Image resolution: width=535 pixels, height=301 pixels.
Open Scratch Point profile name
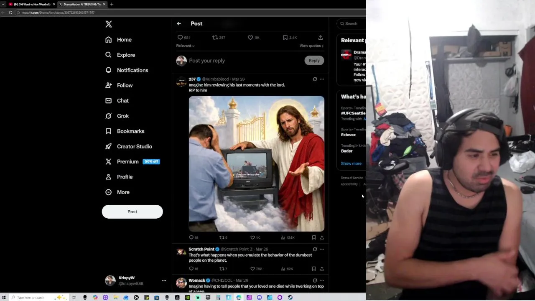201,249
